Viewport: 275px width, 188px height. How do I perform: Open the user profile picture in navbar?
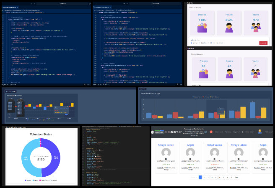pos(260,132)
